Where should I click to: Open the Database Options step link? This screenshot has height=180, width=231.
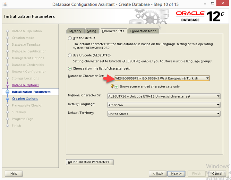click(x=25, y=85)
